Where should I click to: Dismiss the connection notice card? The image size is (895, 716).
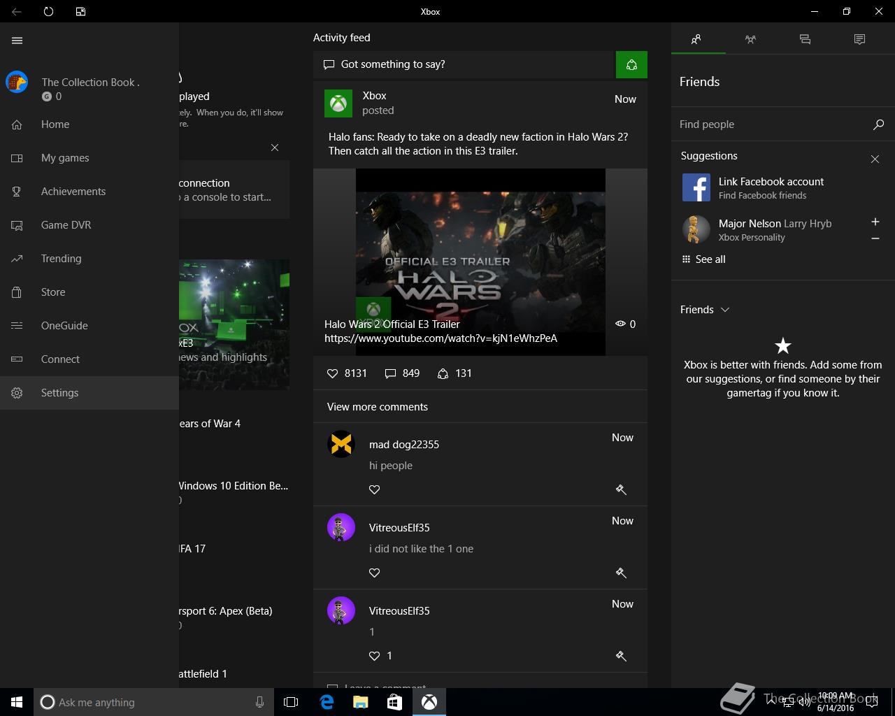click(275, 148)
